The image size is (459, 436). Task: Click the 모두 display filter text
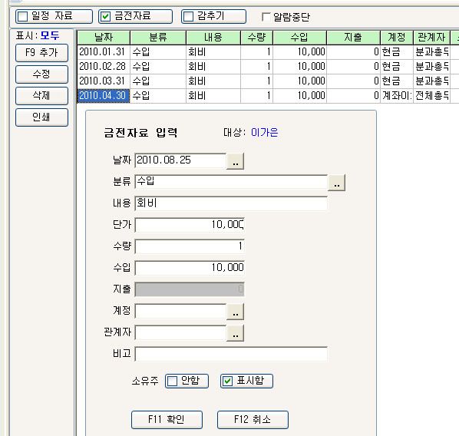(x=50, y=36)
